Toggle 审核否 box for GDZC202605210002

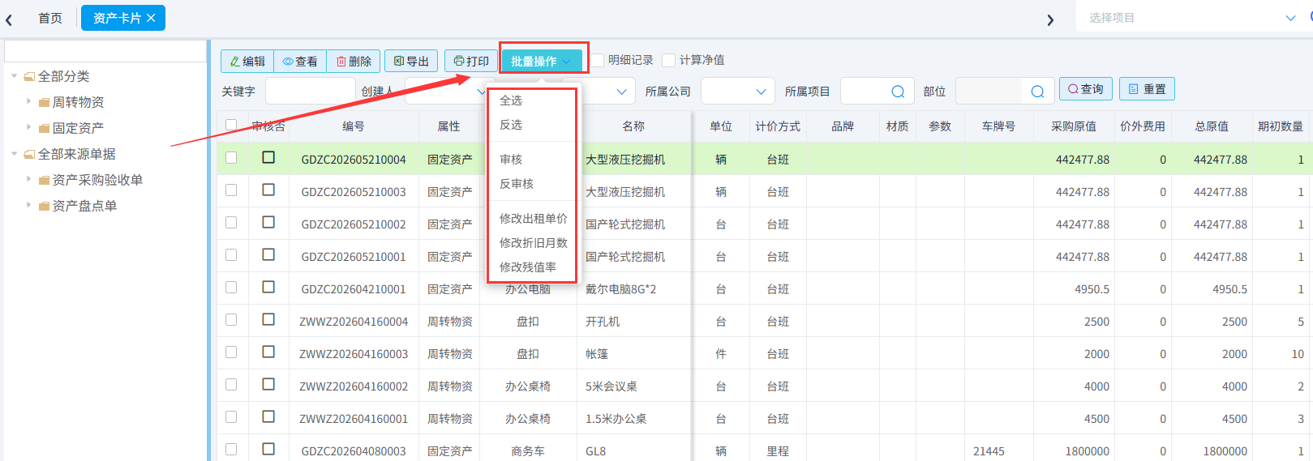coord(268,222)
